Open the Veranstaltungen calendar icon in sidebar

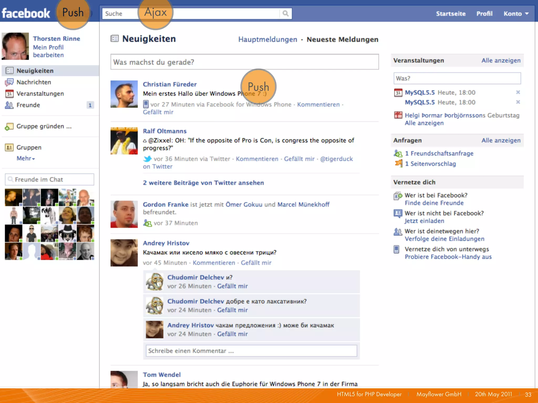pos(9,94)
